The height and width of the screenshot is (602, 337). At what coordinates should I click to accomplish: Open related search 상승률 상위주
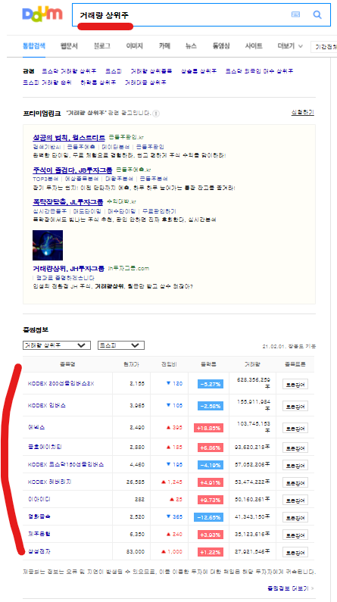199,71
